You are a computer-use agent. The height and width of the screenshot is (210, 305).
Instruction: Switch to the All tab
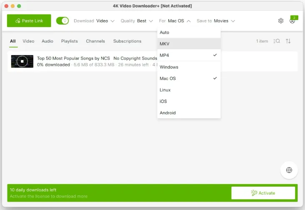pyautogui.click(x=13, y=41)
